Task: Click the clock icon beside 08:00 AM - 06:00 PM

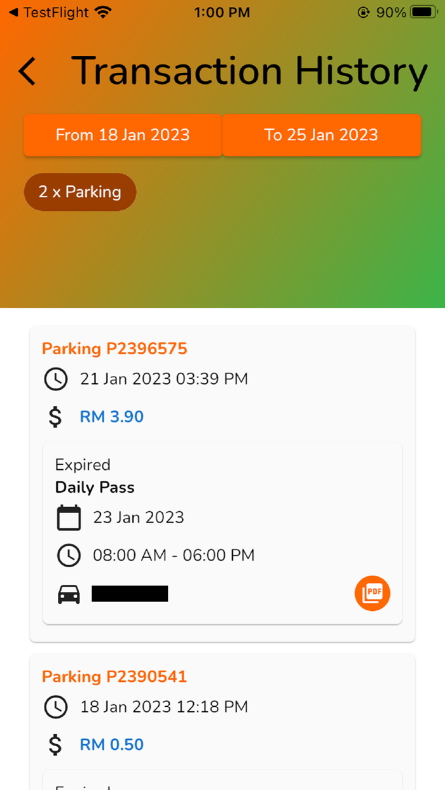Action: click(x=69, y=555)
